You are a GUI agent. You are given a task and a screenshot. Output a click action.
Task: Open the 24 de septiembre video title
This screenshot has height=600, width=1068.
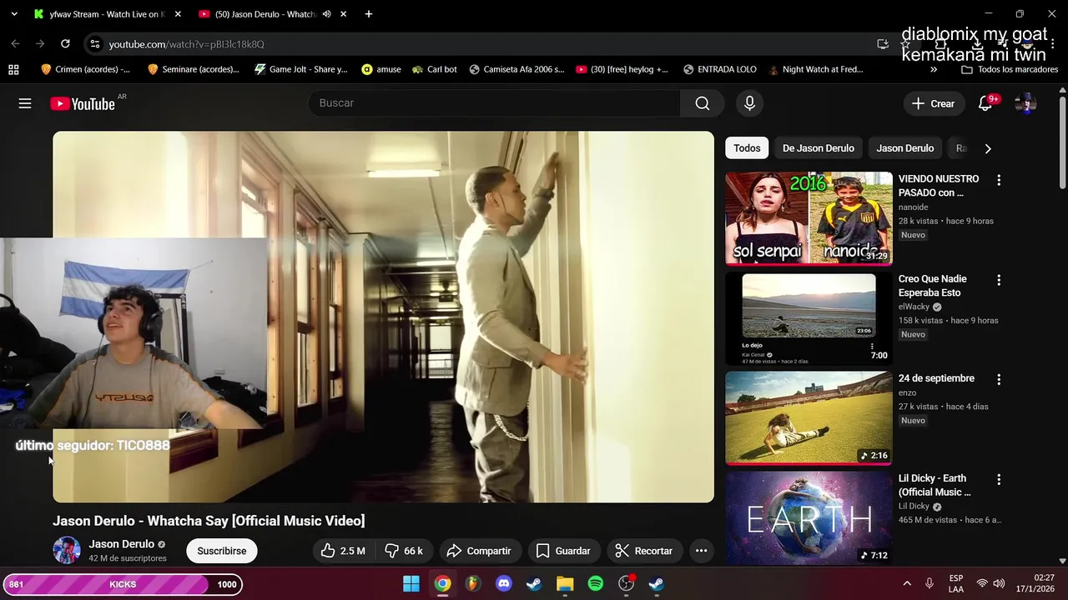936,378
